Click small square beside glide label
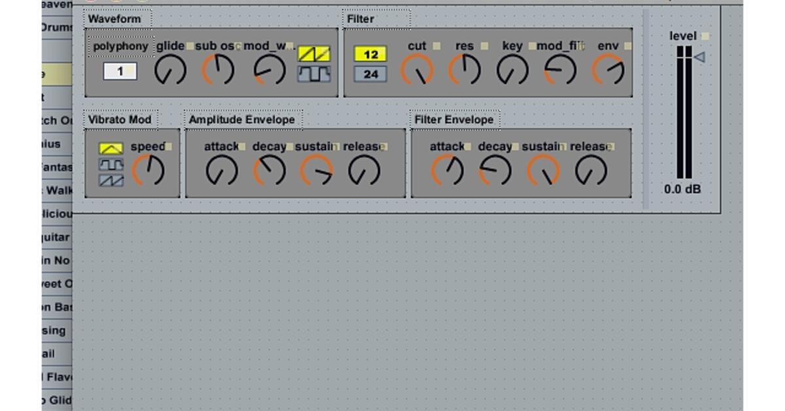 190,46
